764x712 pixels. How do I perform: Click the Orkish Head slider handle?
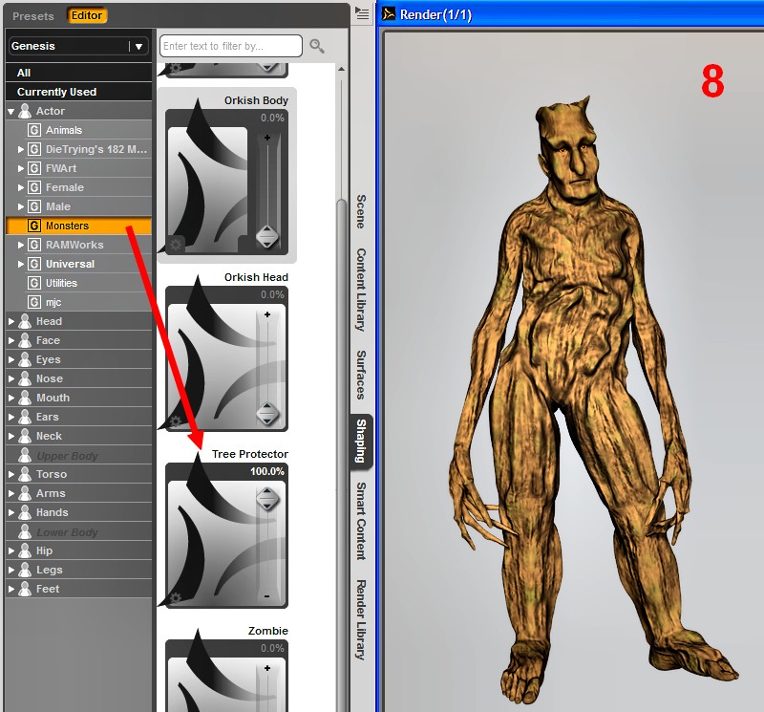point(267,414)
